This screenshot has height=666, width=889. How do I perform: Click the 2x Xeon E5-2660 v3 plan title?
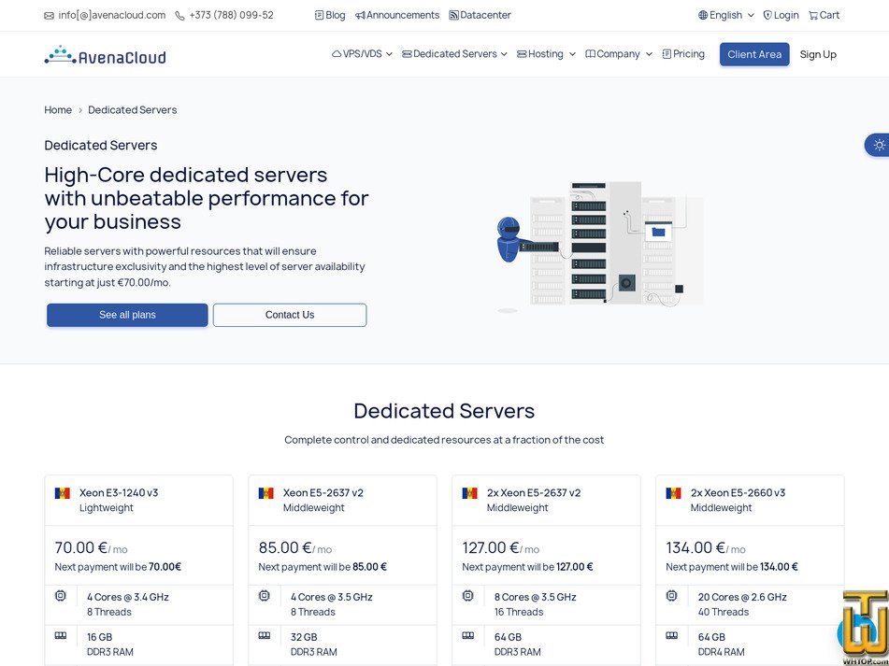point(738,492)
